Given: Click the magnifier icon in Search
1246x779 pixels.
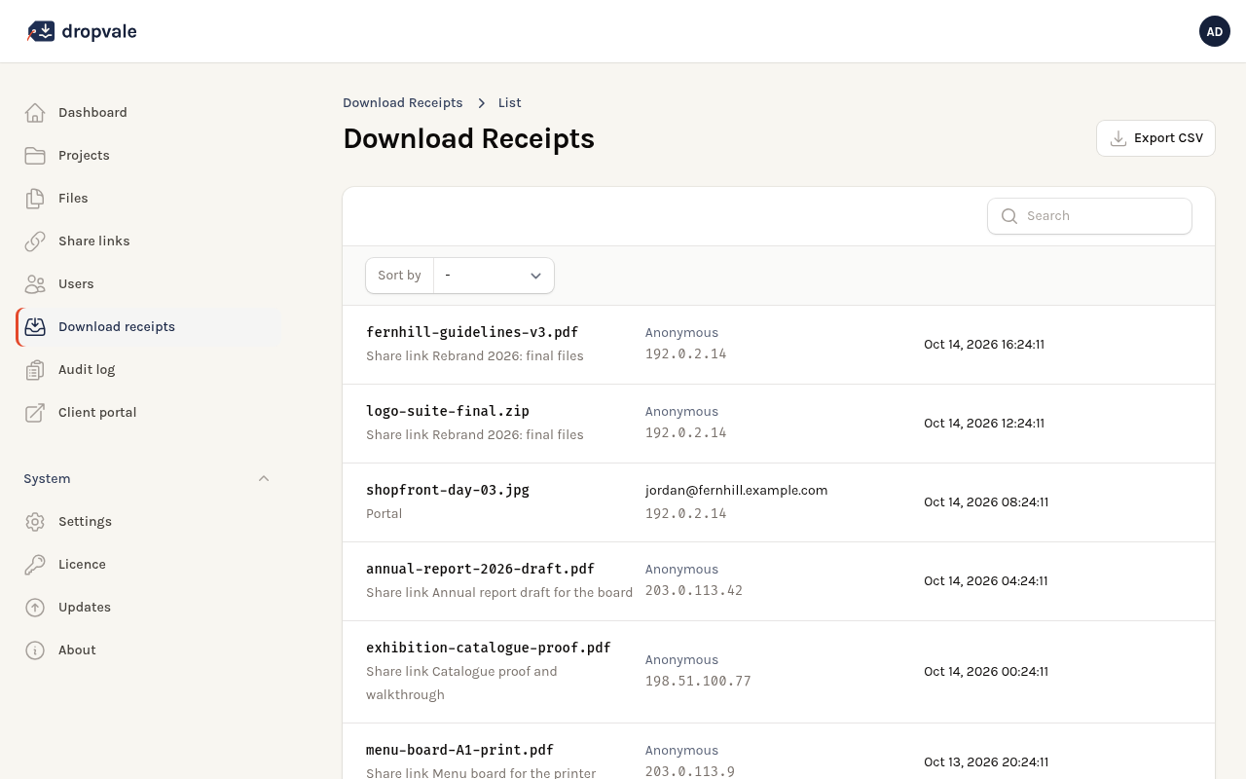Looking at the screenshot, I should [x=1009, y=216].
